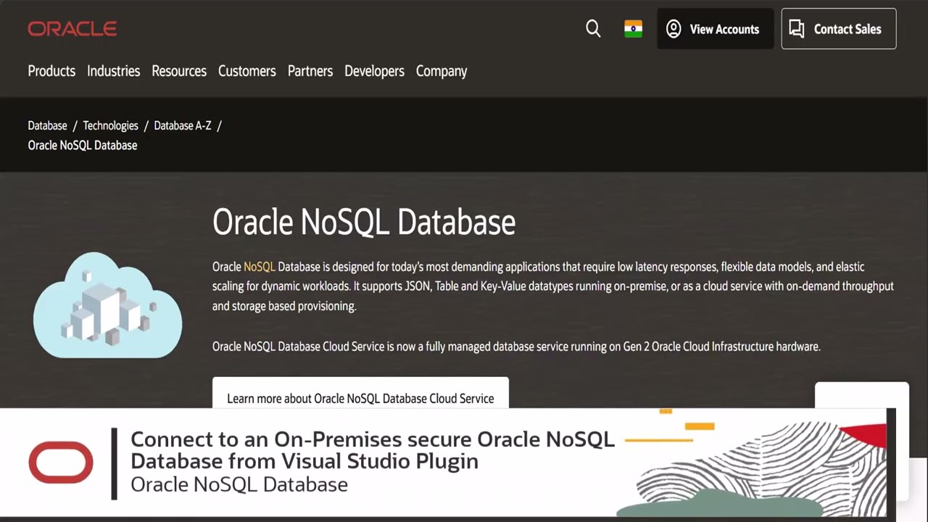Open the Developers menu

374,71
